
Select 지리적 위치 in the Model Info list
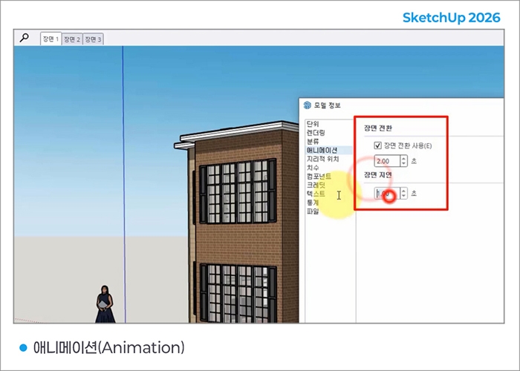(322, 159)
